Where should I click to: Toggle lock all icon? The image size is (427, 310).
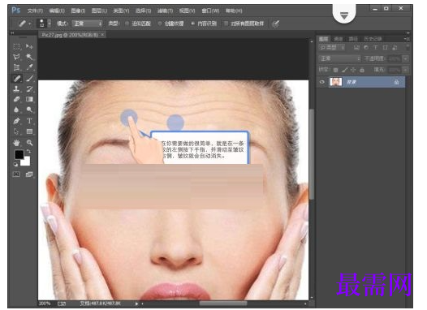click(x=362, y=70)
